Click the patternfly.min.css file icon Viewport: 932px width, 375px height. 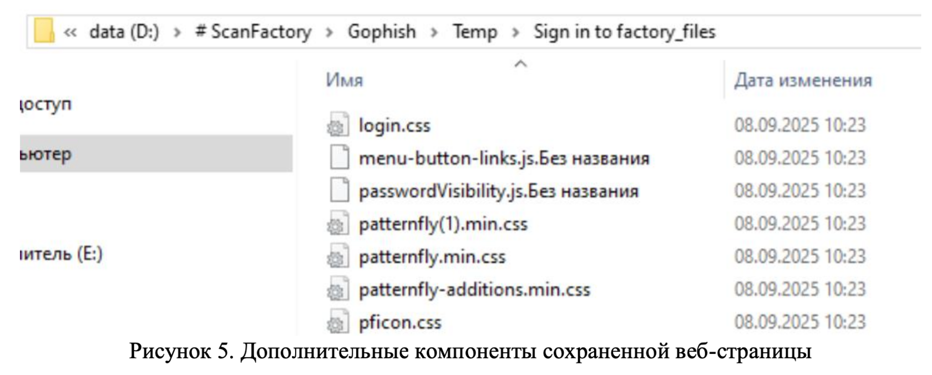click(338, 257)
